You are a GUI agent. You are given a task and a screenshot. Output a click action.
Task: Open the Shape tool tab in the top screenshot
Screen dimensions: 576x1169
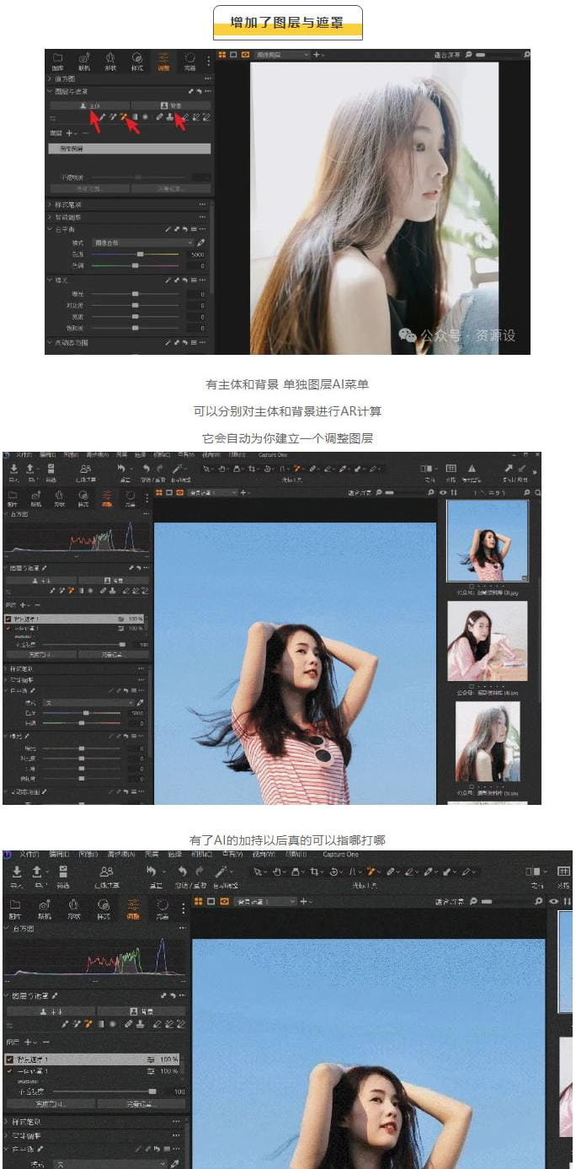point(110,61)
